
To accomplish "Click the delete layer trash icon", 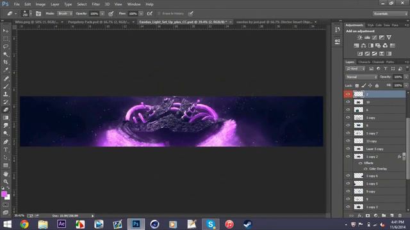I will point(400,216).
